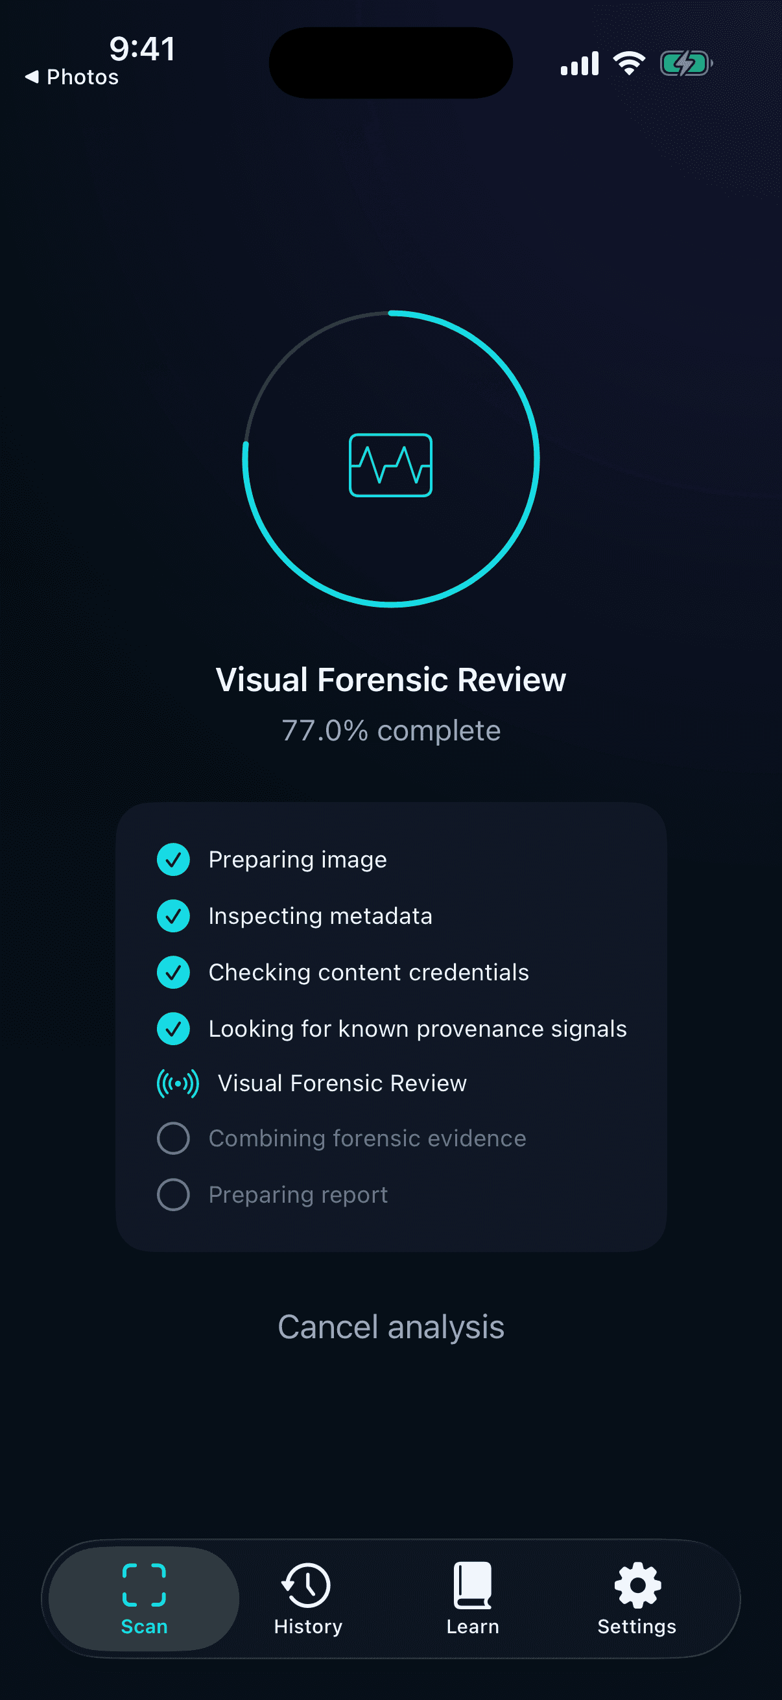Click the charging battery icon
The width and height of the screenshot is (782, 1700).
point(686,64)
